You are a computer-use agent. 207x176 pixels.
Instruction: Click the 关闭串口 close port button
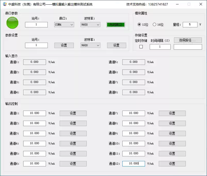116,25
